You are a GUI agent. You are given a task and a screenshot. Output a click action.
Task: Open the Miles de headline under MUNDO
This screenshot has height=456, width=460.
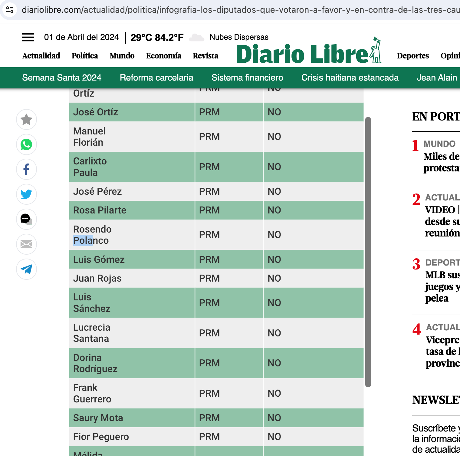442,162
